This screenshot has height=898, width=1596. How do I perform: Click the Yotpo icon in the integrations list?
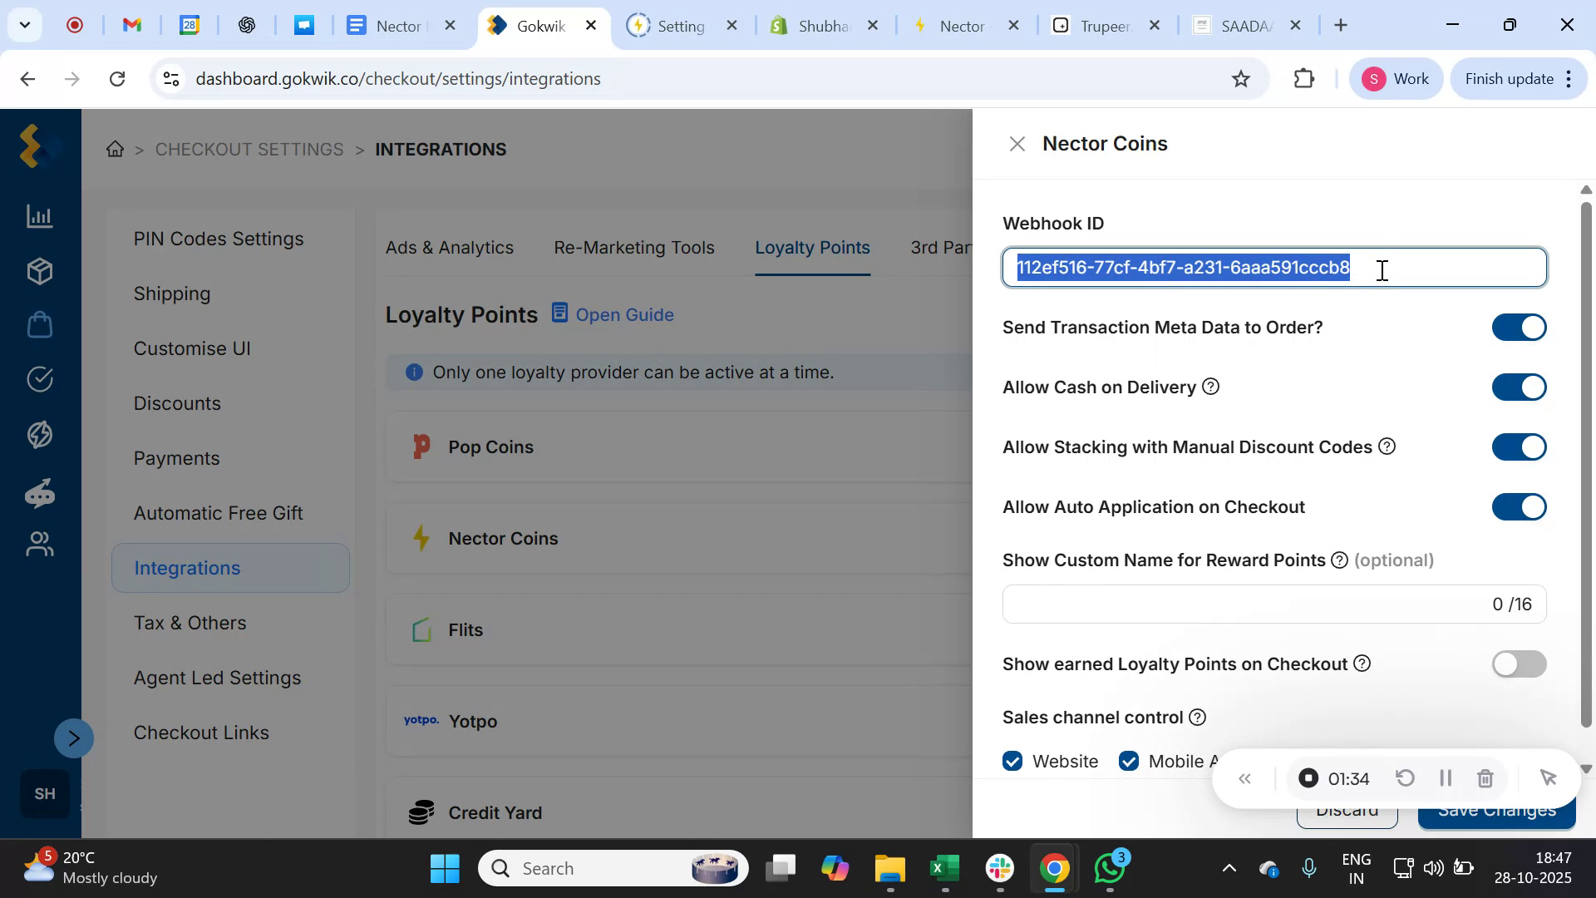tap(421, 720)
